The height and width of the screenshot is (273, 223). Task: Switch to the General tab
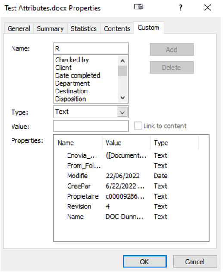pos(19,28)
